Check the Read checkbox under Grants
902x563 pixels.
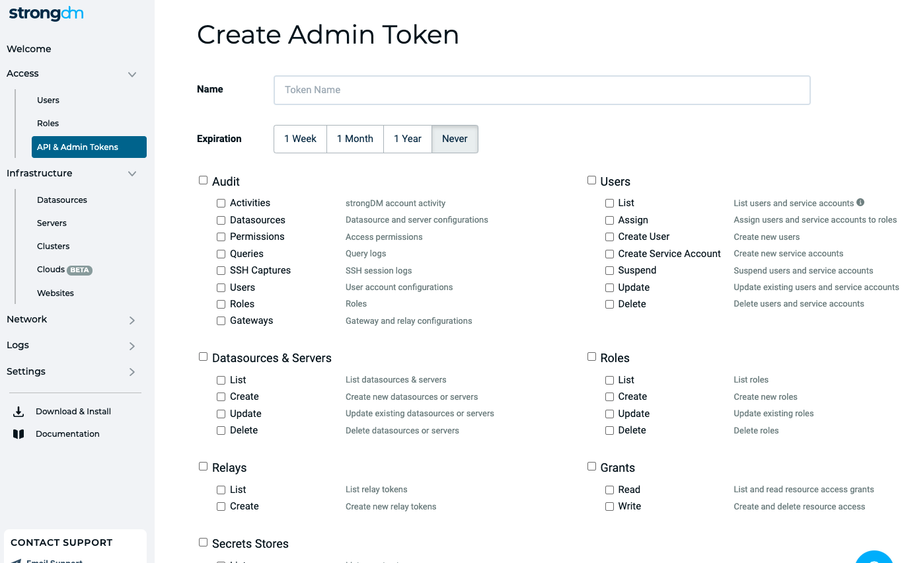609,490
